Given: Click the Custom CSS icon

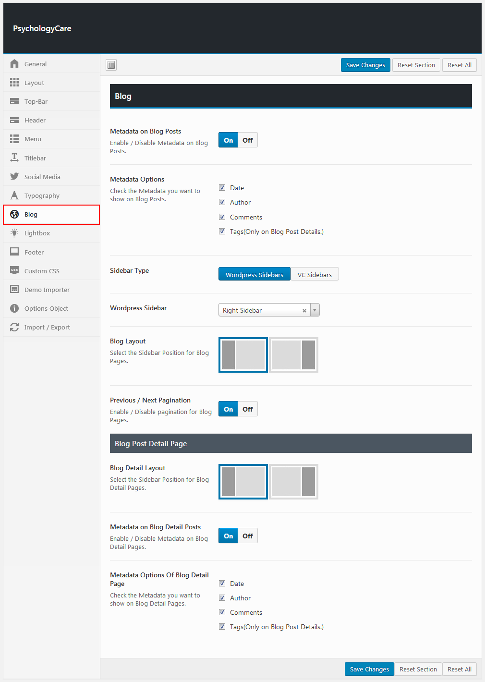Looking at the screenshot, I should (x=14, y=271).
